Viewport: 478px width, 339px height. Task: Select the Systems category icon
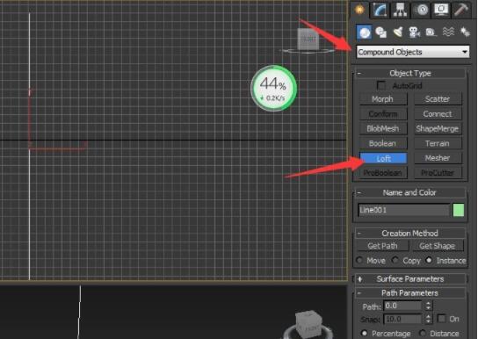[465, 32]
